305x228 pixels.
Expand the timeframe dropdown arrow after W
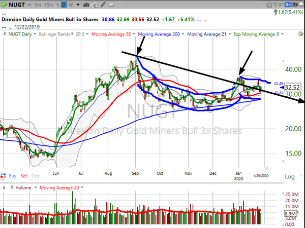point(78,5)
